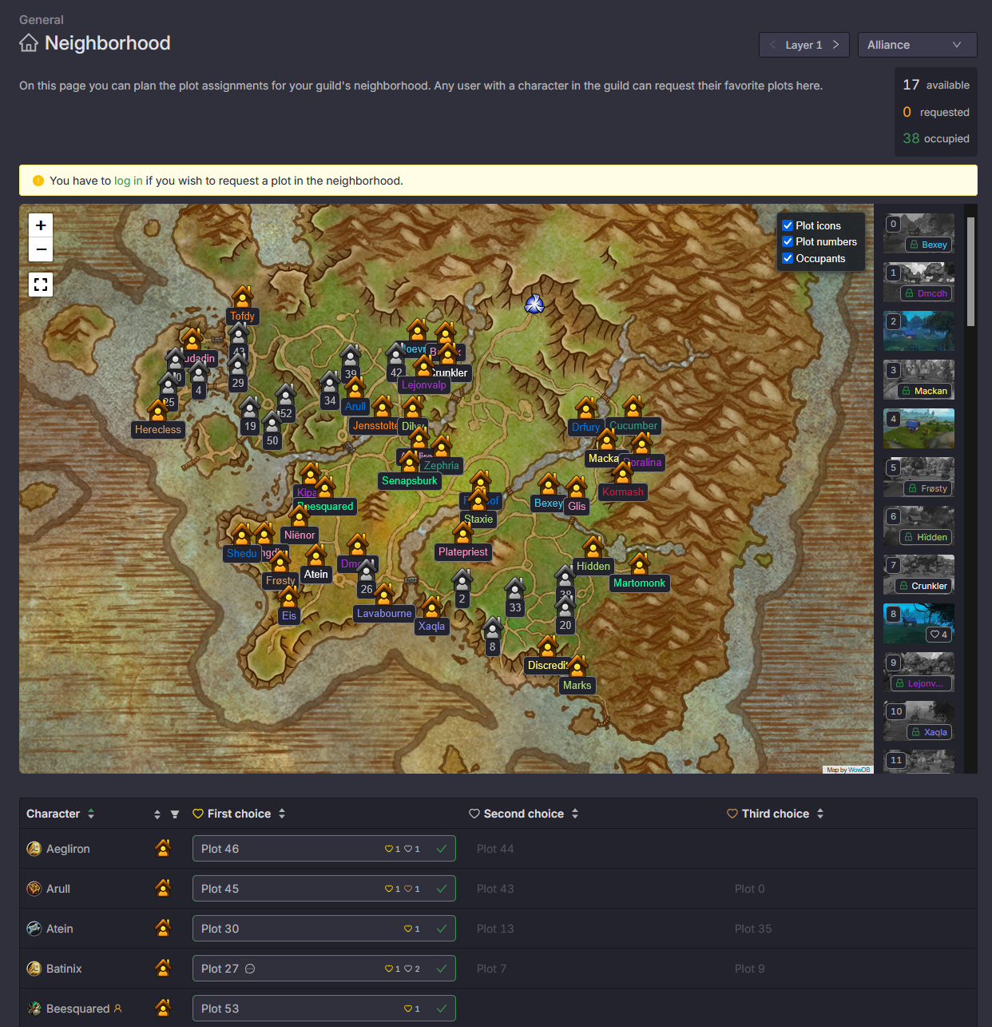Select the Martomonk plot house marker

639,564
